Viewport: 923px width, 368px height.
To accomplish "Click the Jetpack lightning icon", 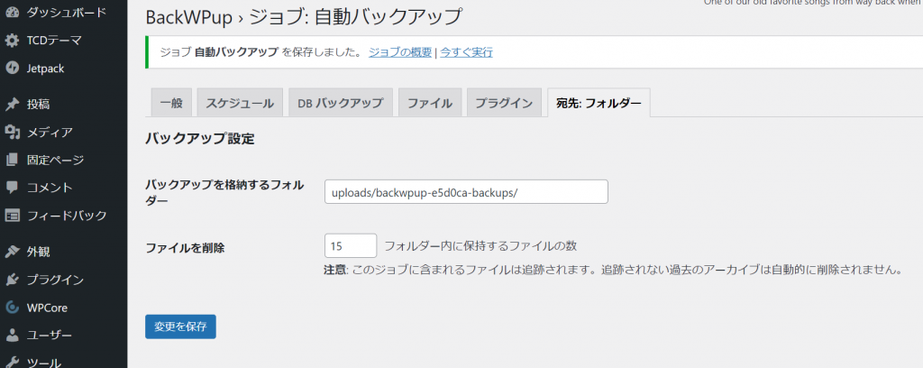I will pyautogui.click(x=12, y=69).
